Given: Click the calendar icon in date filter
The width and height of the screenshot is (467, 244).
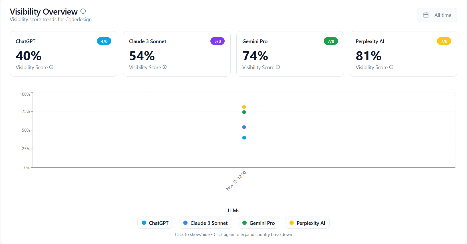Looking at the screenshot, I should (x=426, y=15).
